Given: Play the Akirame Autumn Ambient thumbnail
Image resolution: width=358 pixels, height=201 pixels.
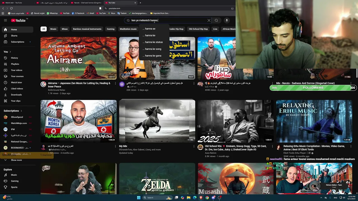Looking at the screenshot, I should click(x=79, y=58).
